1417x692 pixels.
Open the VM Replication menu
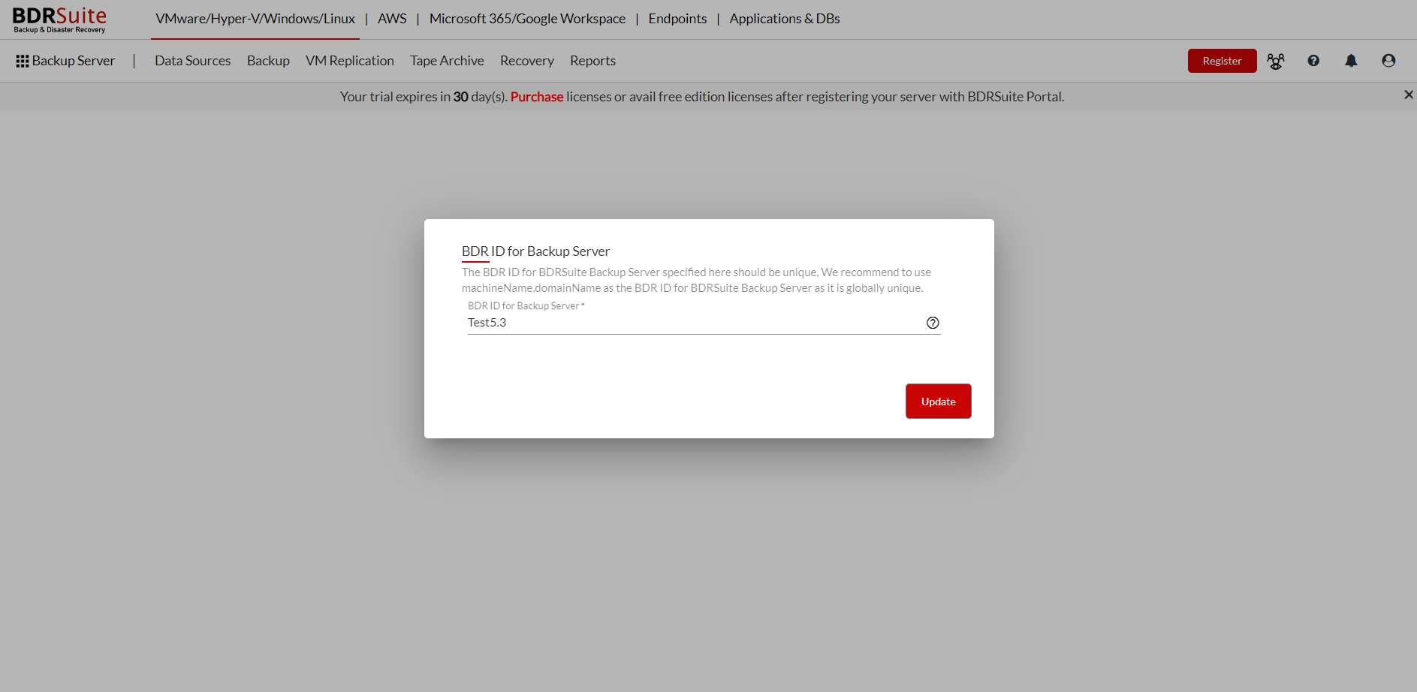click(x=350, y=61)
